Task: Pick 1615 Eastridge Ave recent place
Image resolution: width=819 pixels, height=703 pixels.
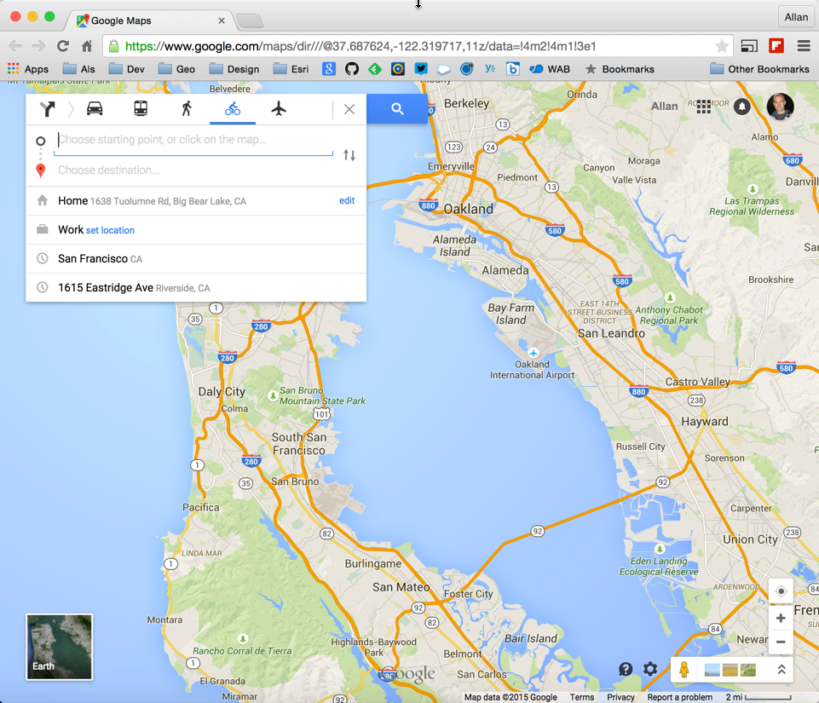Action: tap(196, 288)
